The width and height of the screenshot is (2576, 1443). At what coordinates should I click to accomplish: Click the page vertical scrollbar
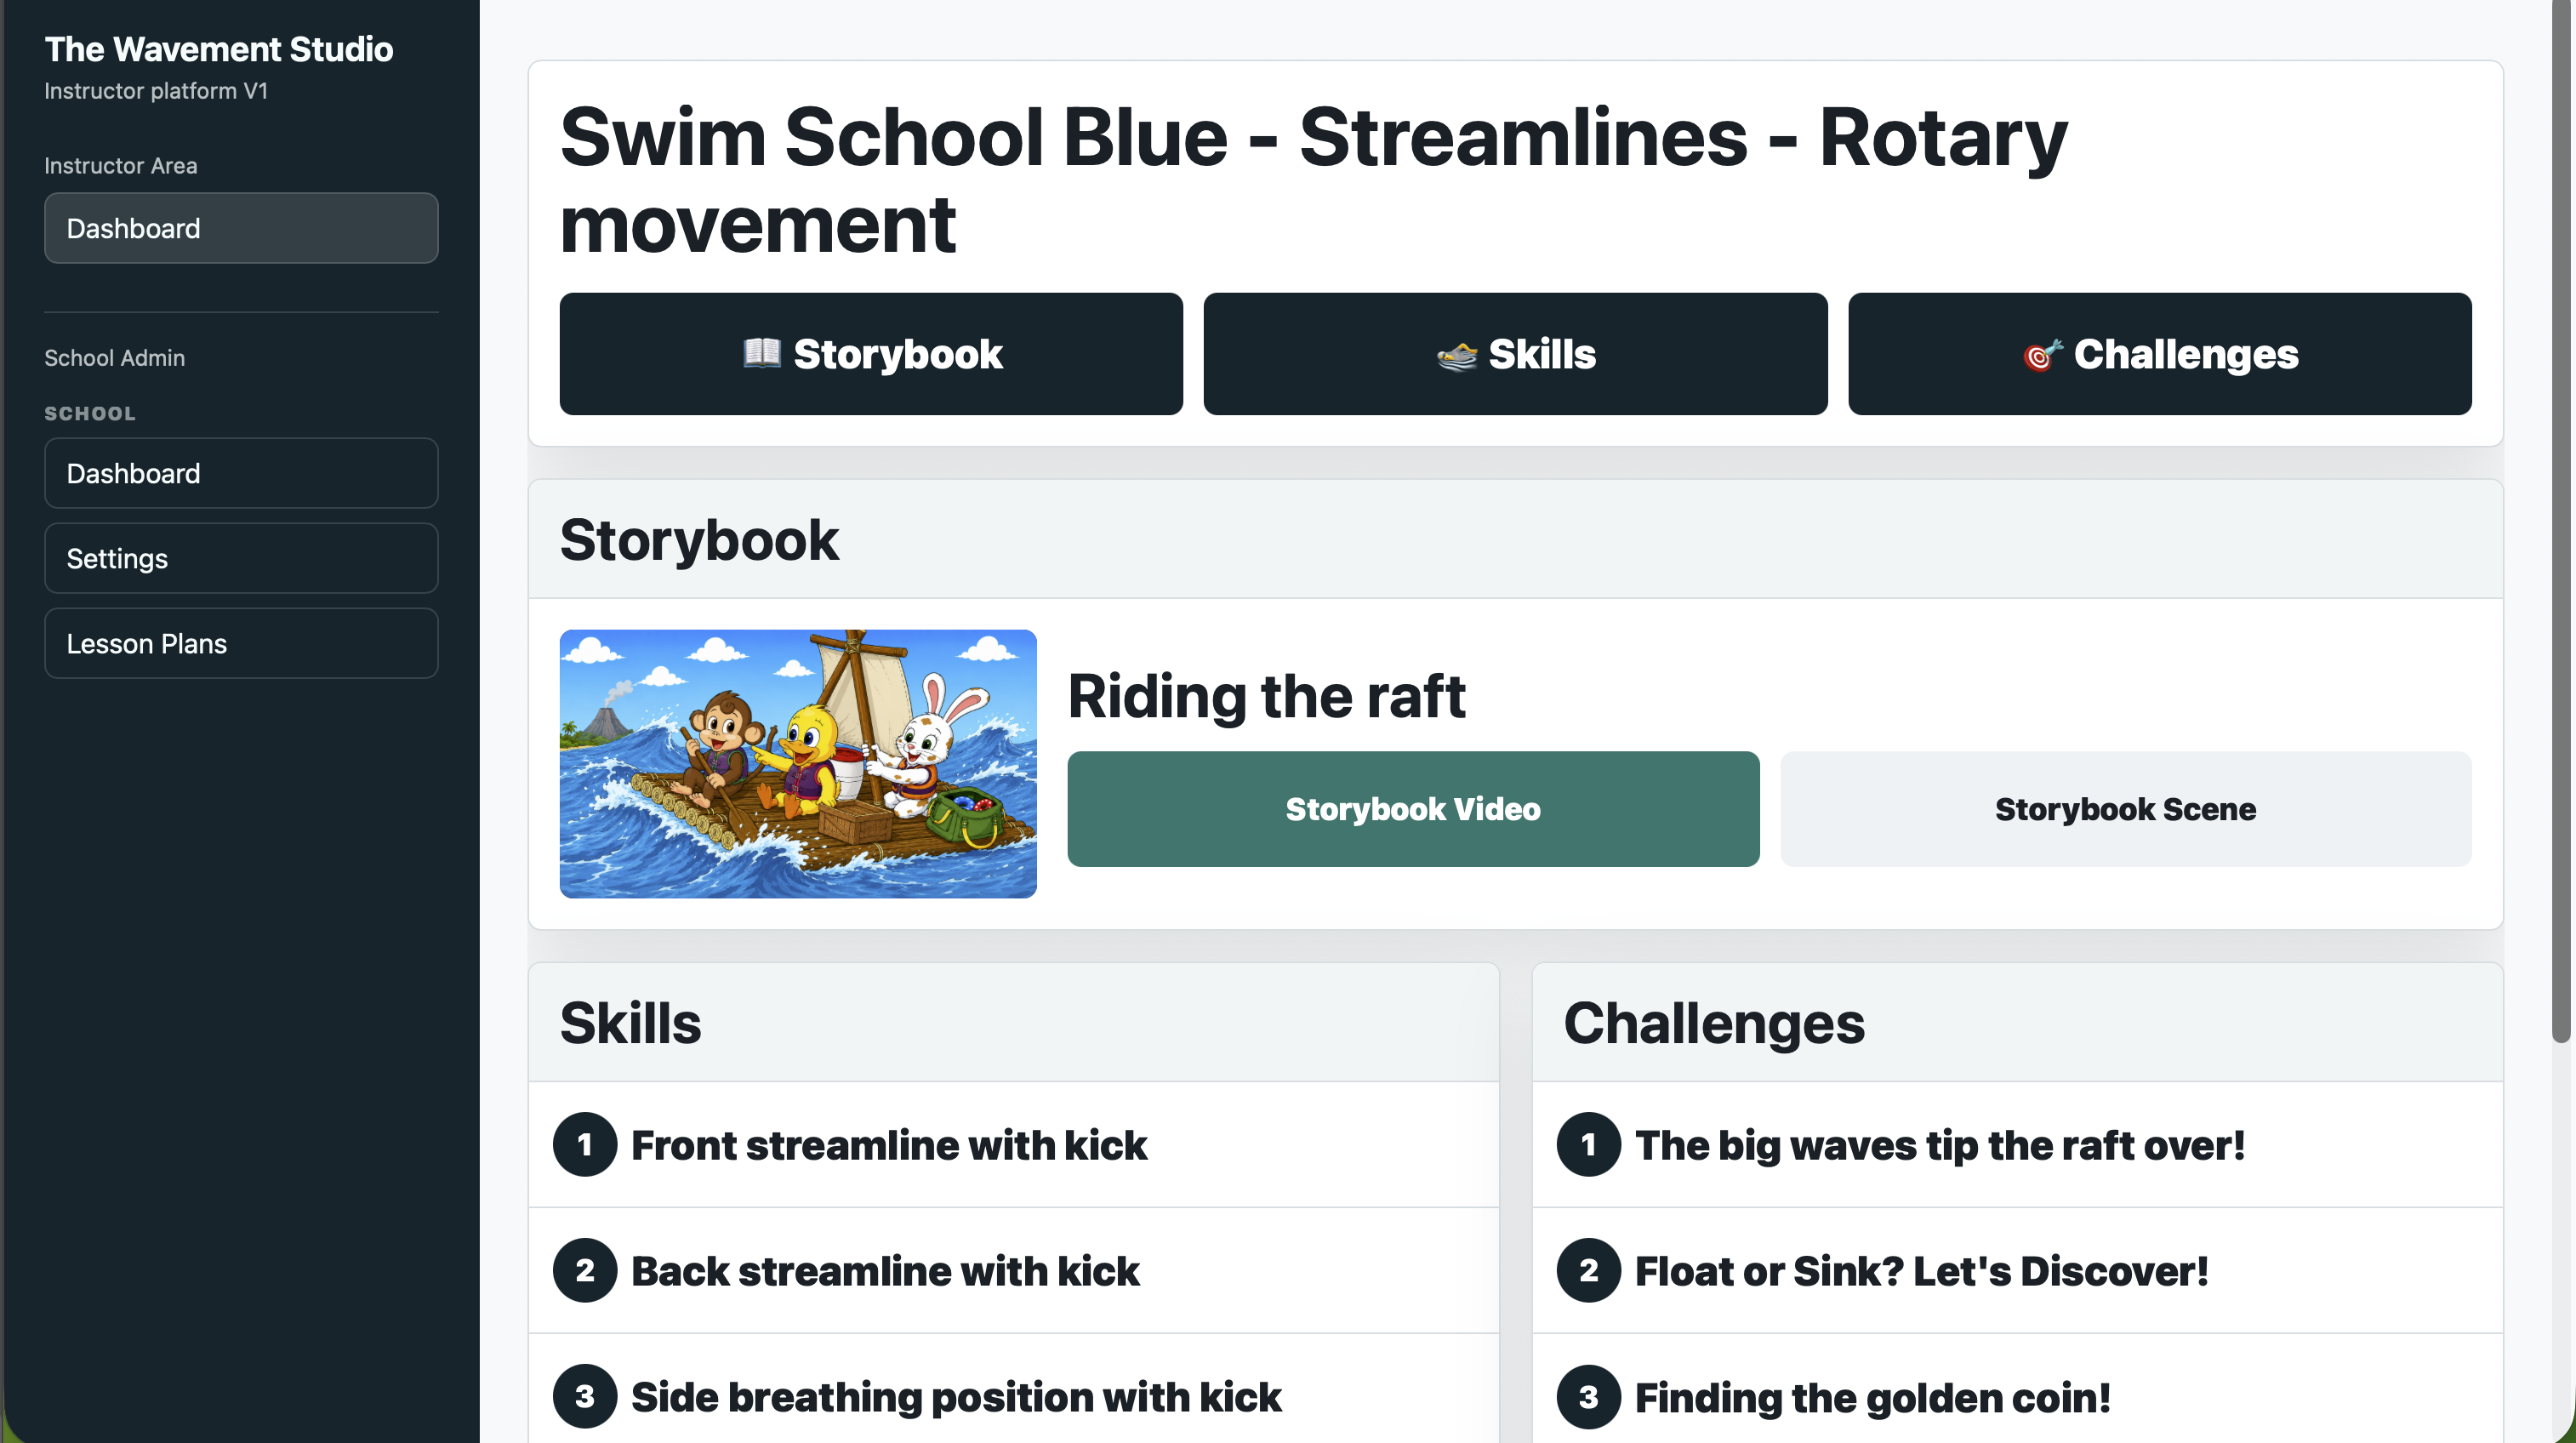[2560, 520]
